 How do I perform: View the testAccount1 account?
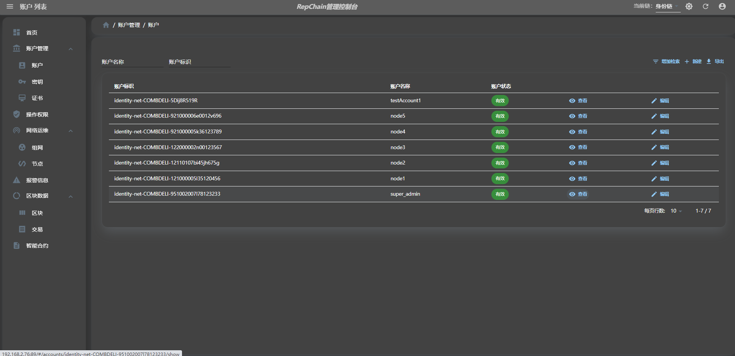point(578,101)
